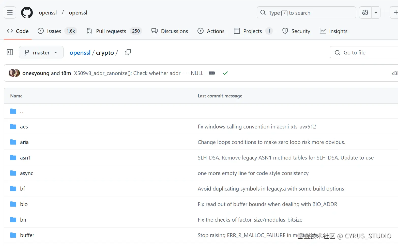Open the openssl repository name link
The width and height of the screenshot is (398, 246).
click(x=78, y=13)
